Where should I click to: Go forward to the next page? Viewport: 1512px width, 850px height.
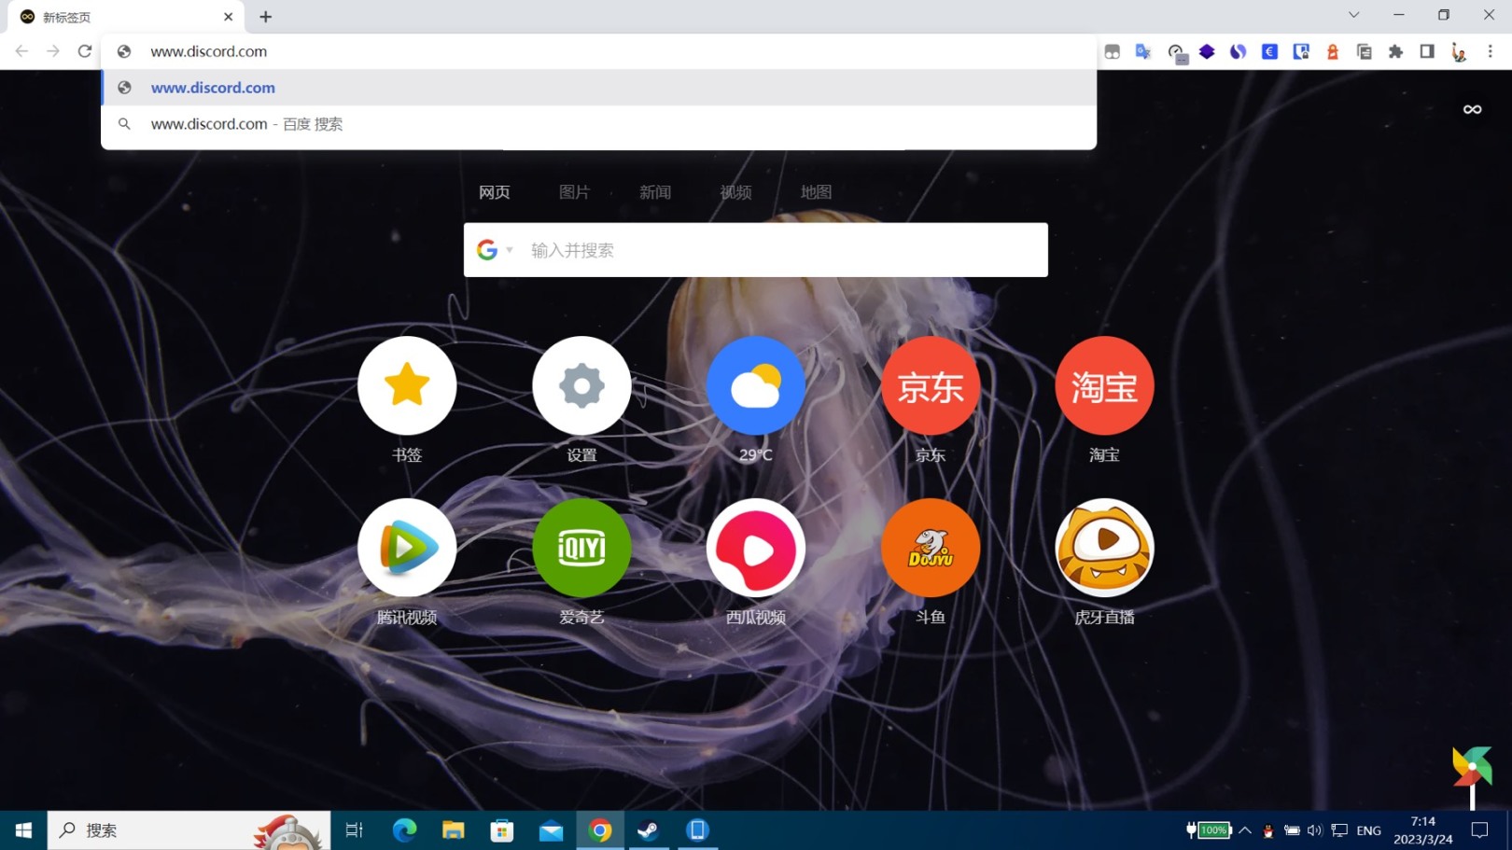click(x=53, y=51)
